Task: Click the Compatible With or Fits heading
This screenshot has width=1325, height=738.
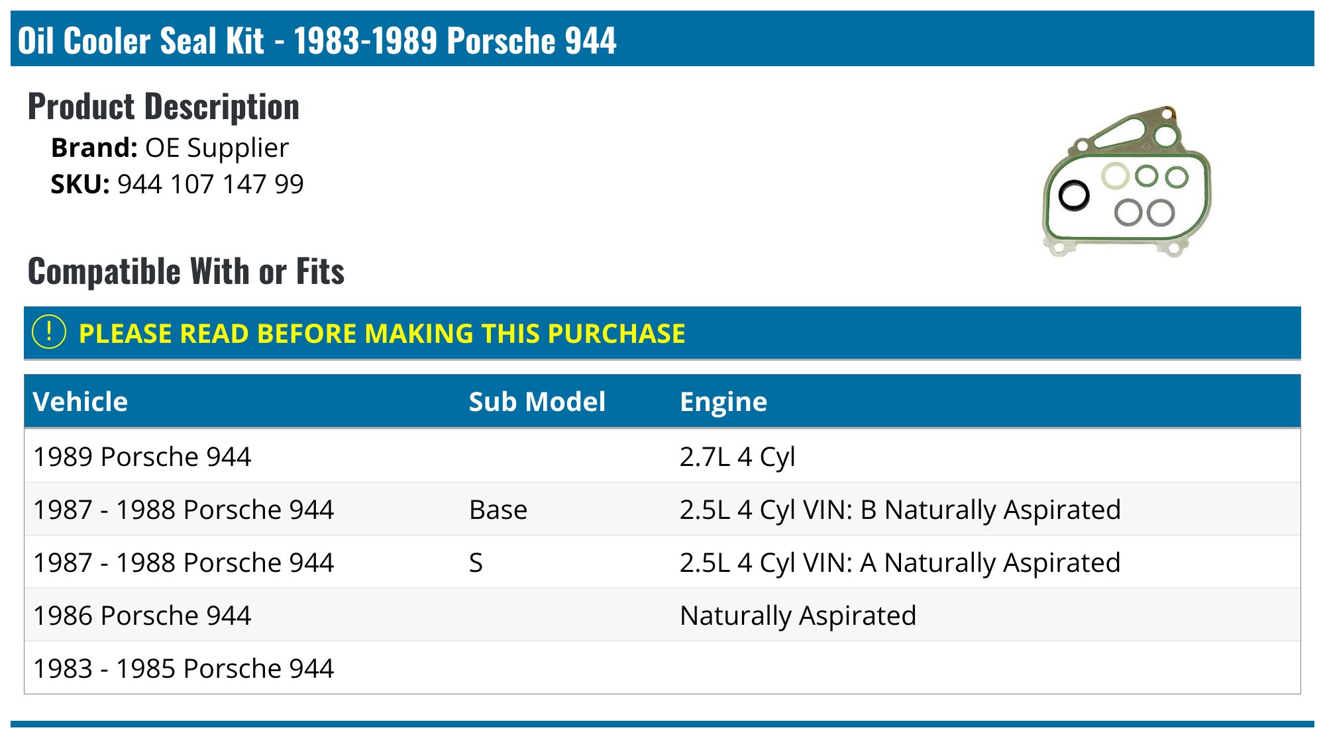Action: point(186,271)
